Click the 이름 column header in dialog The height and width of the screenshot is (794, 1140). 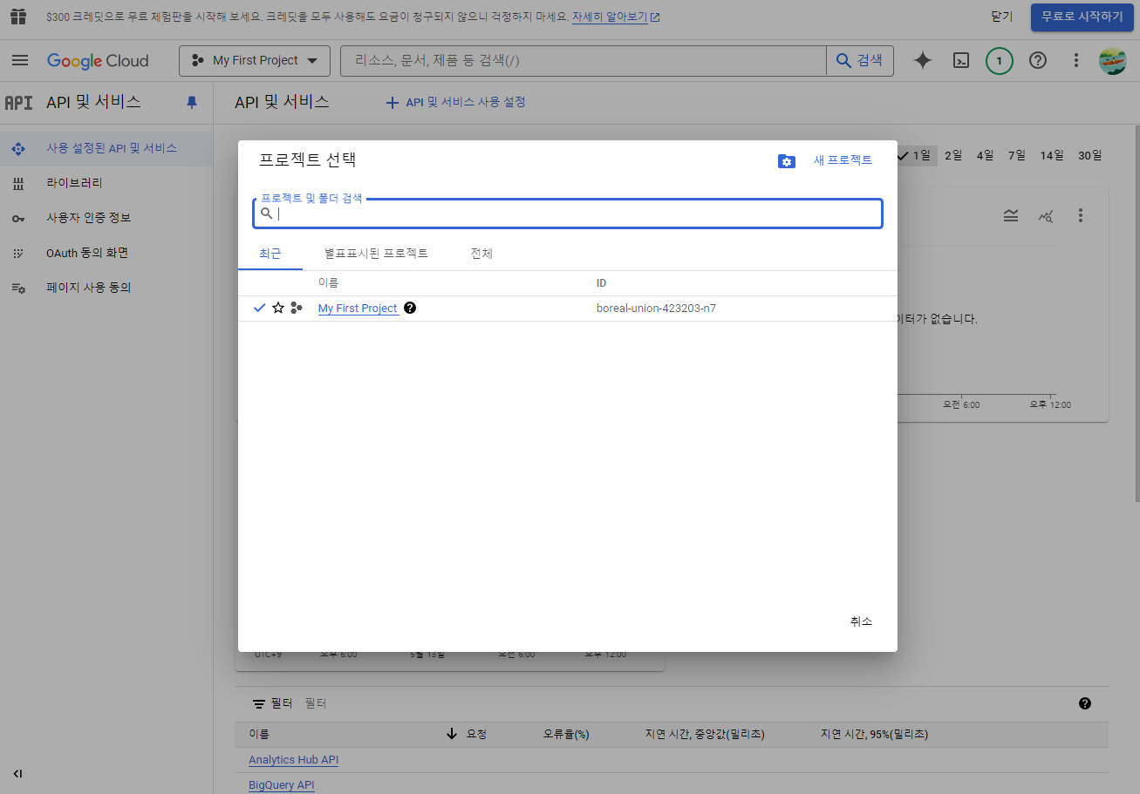pyautogui.click(x=328, y=283)
